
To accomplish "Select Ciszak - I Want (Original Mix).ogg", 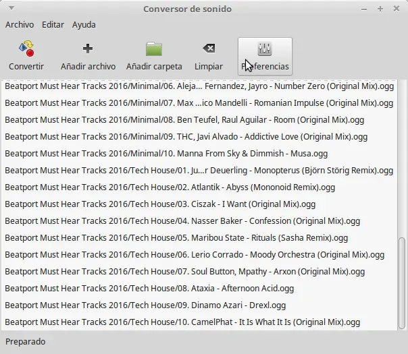I will tap(199, 204).
